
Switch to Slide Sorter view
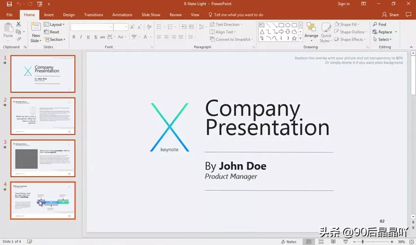(321, 242)
